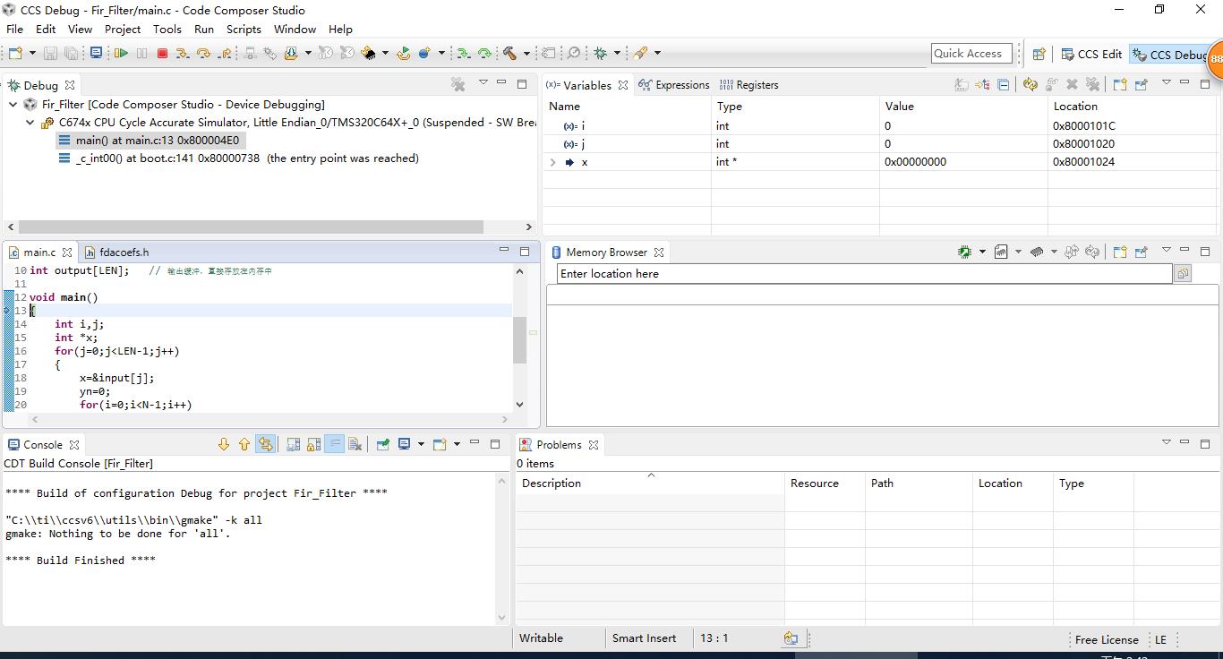
Task: Expand the x pointer variable row
Action: pyautogui.click(x=552, y=162)
